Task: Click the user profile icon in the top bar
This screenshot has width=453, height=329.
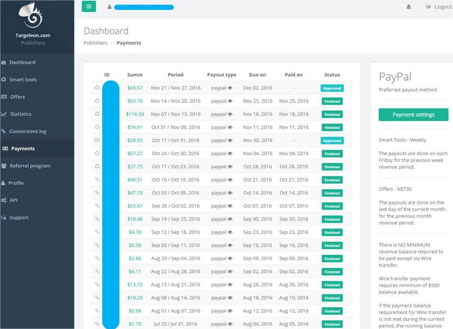Action: [x=109, y=7]
